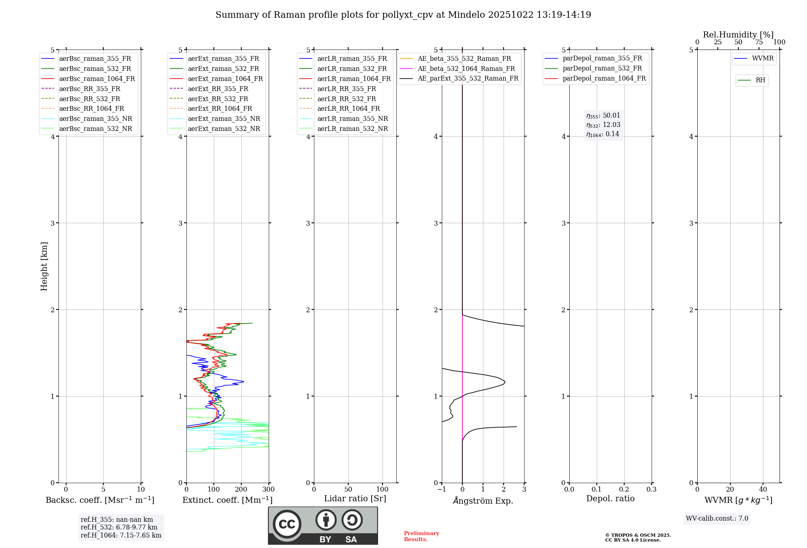Click the ShareAlike SA circular arrow icon

tap(352, 520)
